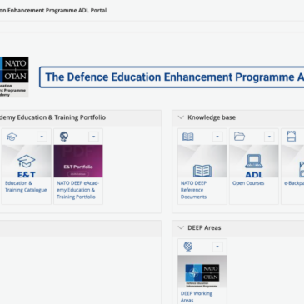
Task: Click the globe icon above the E&T Portfolio card
Action: [64, 137]
